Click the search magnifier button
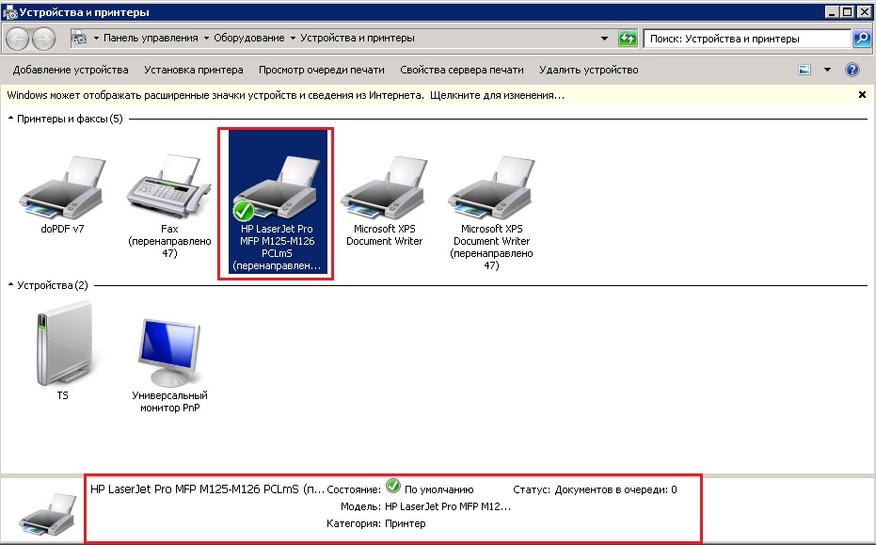Viewport: 876px width, 545px height. [x=862, y=38]
